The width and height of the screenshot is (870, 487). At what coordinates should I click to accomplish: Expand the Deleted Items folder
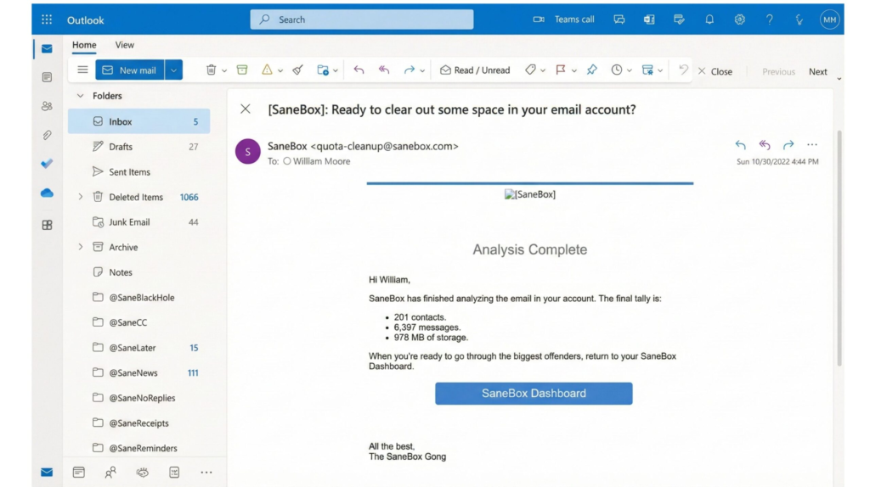(81, 197)
